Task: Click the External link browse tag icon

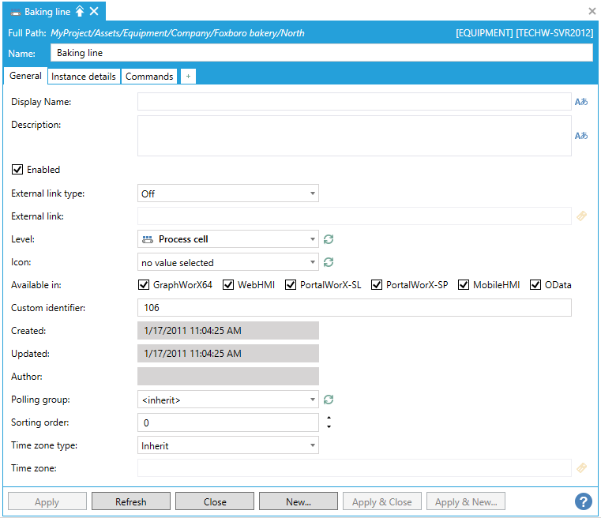Action: coord(582,216)
